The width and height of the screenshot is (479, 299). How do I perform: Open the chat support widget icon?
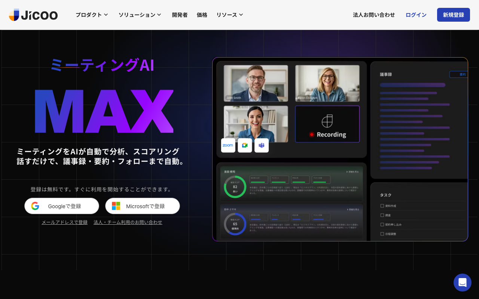tap(463, 283)
